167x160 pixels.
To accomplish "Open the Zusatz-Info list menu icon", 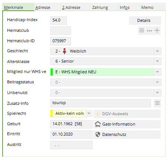I will pos(157,103).
